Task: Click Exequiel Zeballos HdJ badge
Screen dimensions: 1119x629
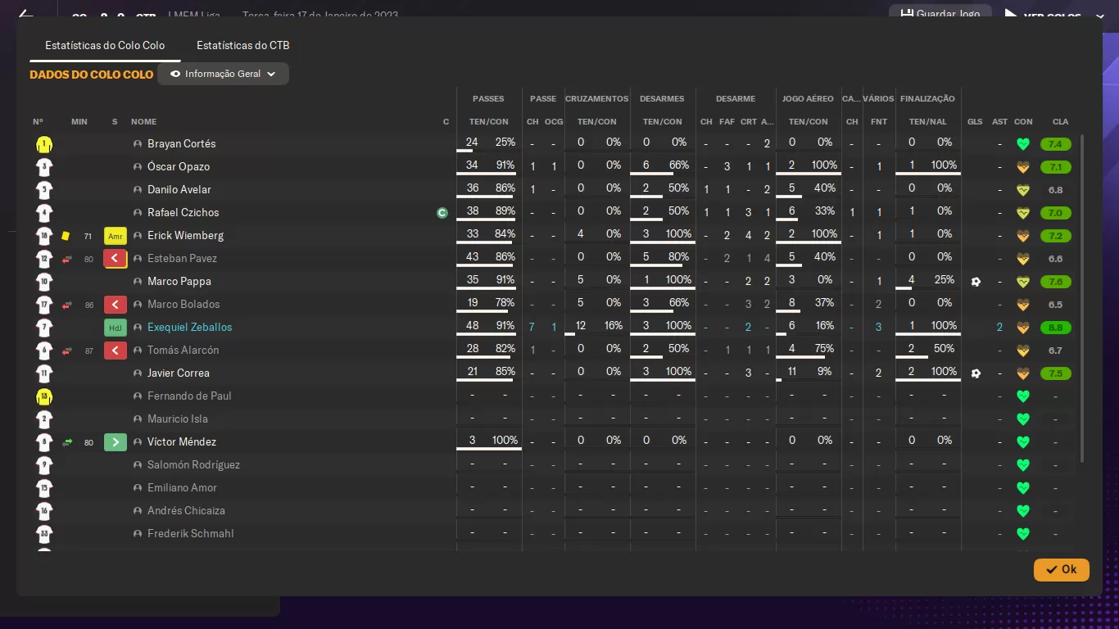Action: pyautogui.click(x=116, y=328)
